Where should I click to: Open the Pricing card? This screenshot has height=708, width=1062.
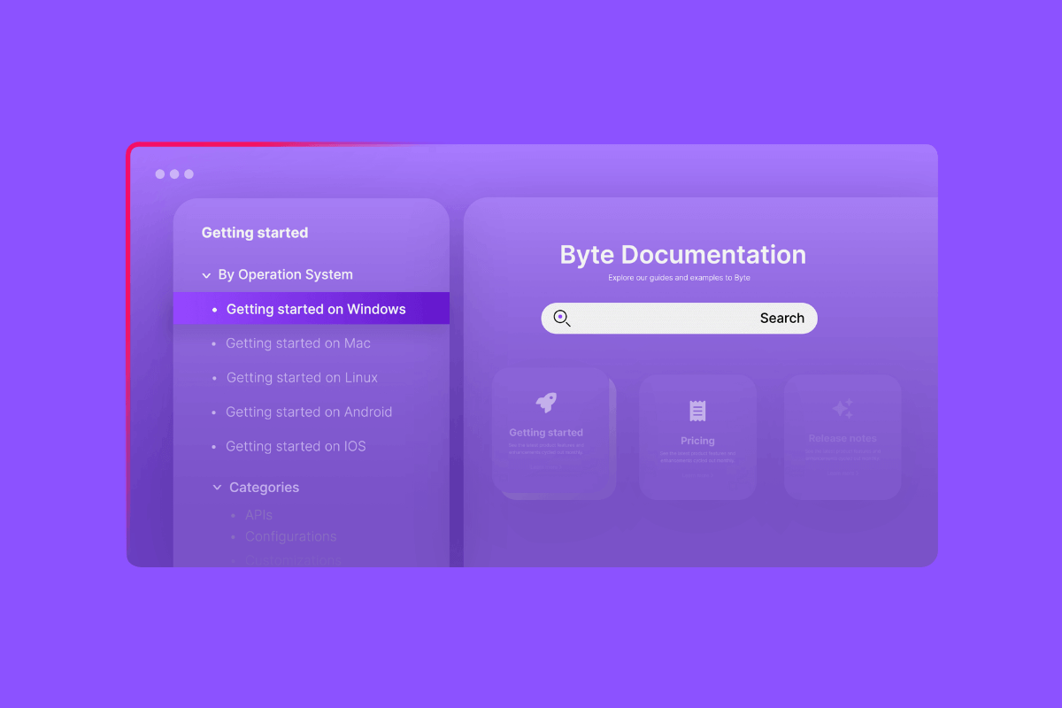tap(697, 436)
